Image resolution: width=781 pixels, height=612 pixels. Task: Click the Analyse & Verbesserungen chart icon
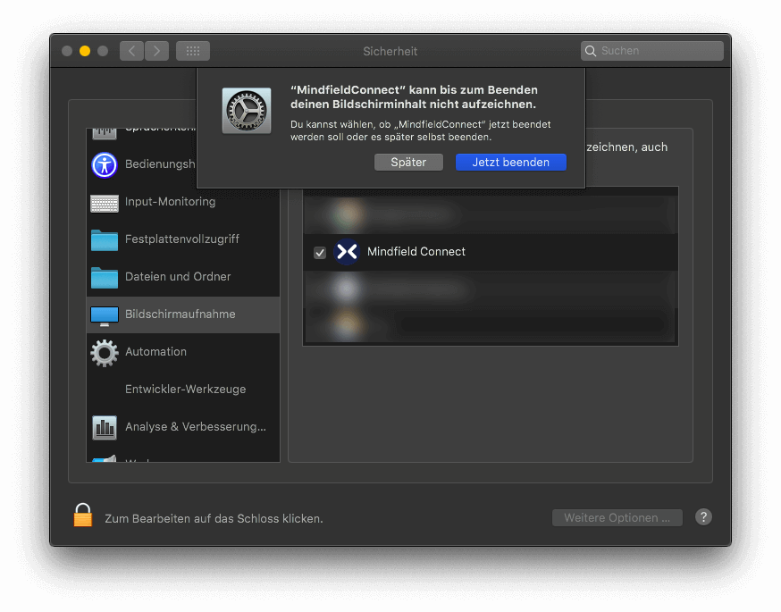tap(105, 428)
